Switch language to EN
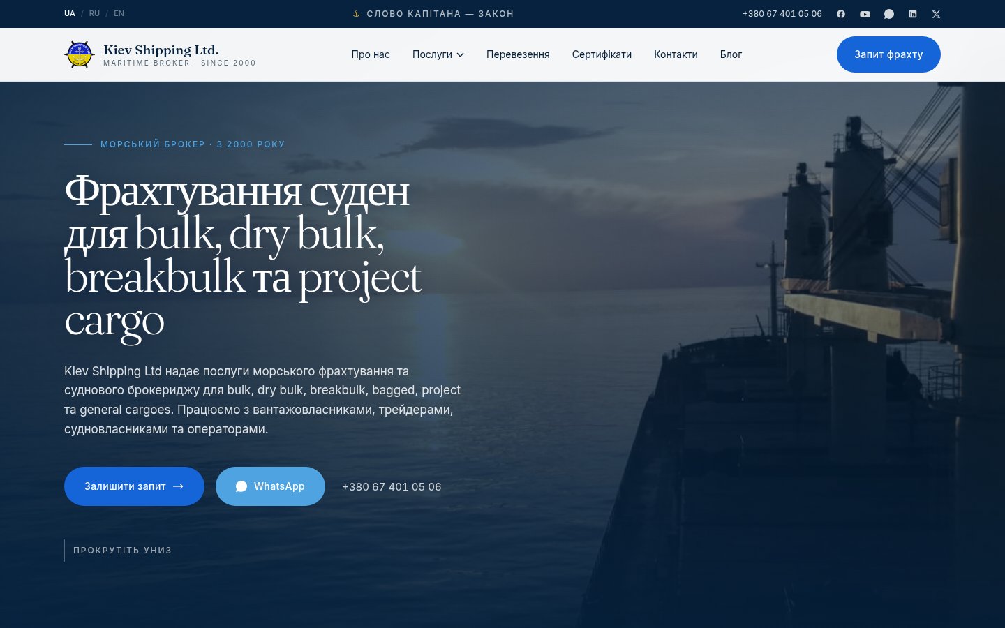 pyautogui.click(x=119, y=13)
